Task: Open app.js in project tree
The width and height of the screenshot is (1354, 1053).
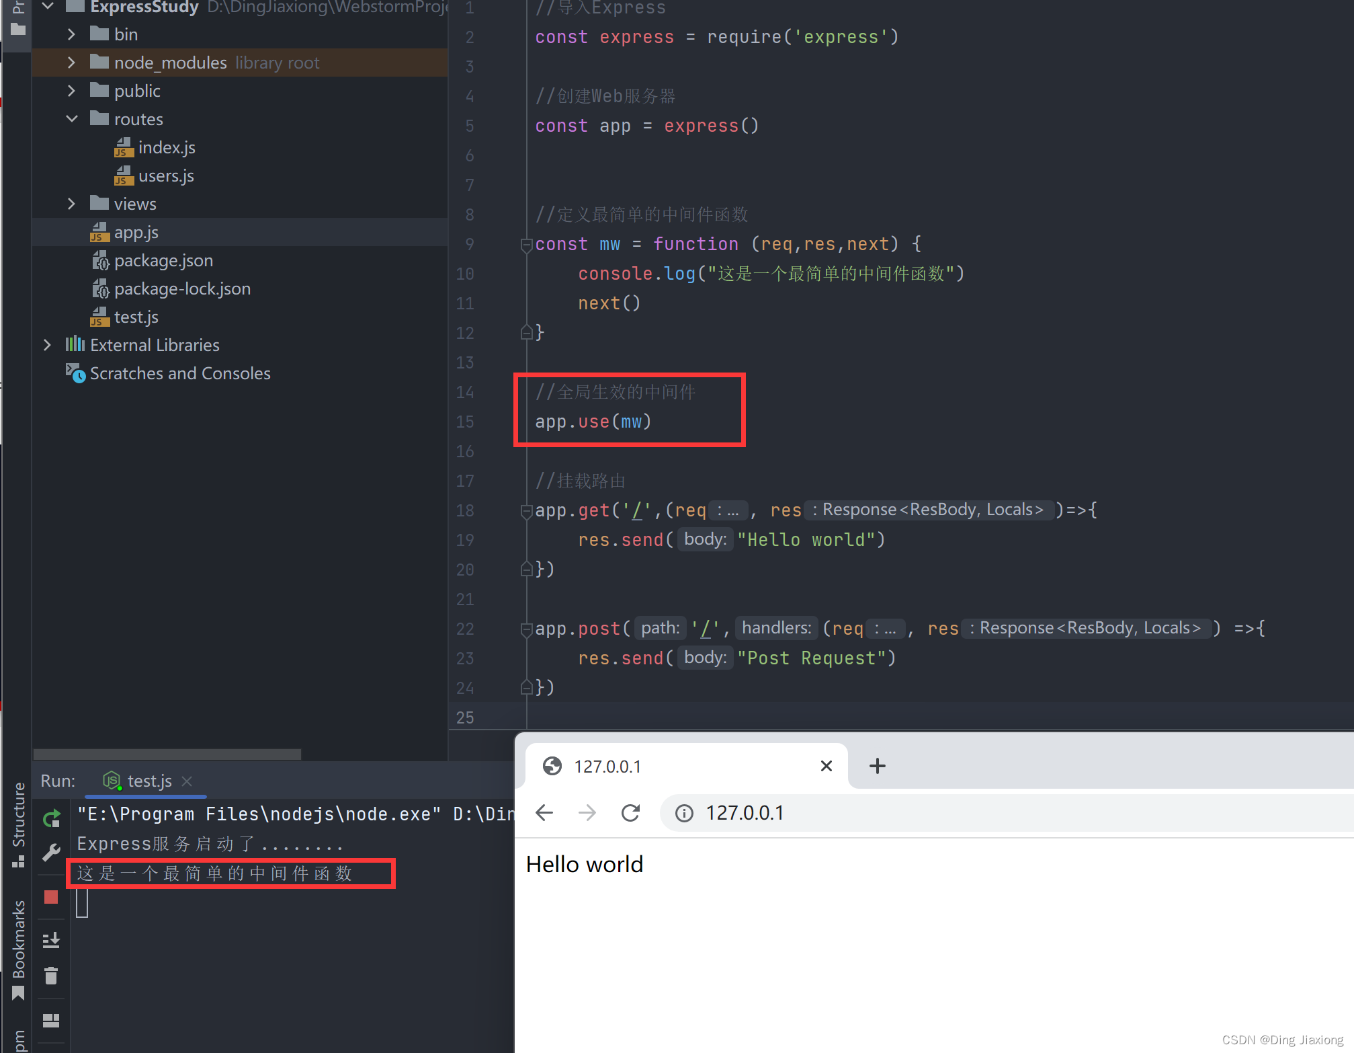Action: click(x=136, y=233)
